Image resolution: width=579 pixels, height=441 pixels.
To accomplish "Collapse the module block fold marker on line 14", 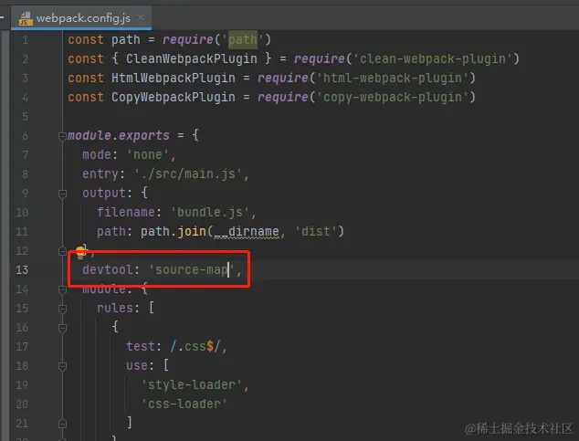I will coord(62,289).
